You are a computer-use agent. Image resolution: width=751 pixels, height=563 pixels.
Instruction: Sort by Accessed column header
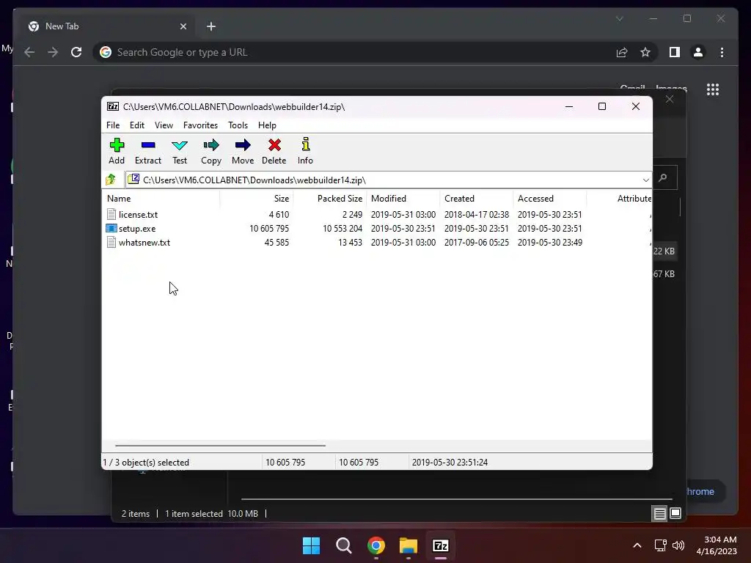[549, 198]
